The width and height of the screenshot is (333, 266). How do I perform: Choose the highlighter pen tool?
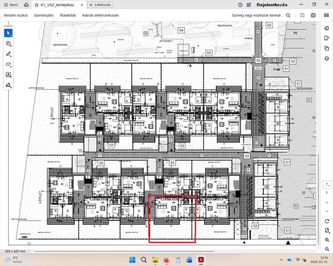(8, 54)
